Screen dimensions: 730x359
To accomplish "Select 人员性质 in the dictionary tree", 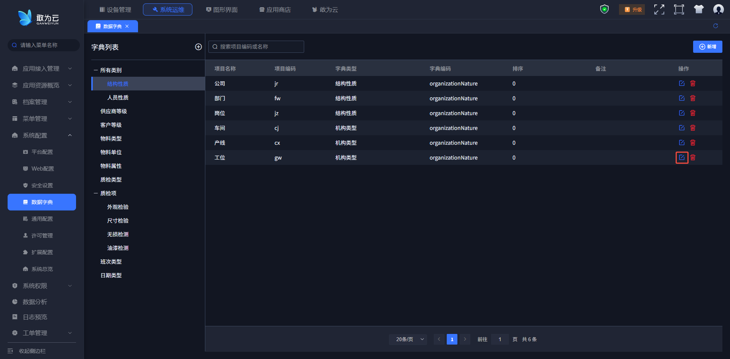I will [x=118, y=98].
